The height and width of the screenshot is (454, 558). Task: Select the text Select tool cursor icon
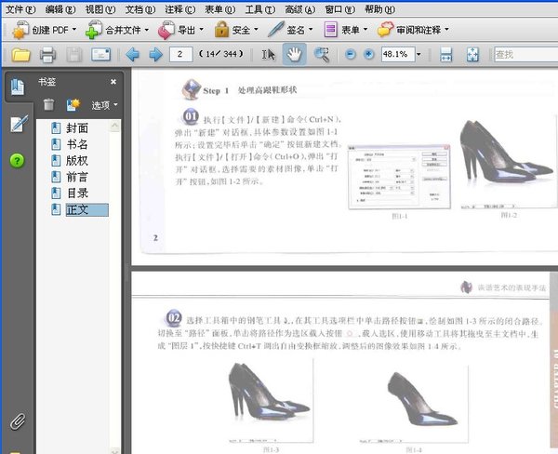[x=269, y=55]
